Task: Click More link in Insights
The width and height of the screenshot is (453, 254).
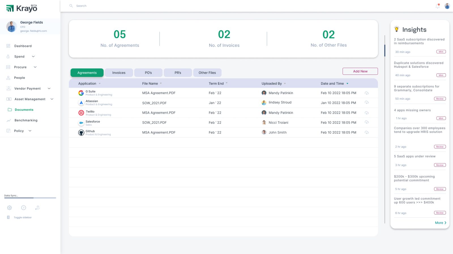Action: 441,223
